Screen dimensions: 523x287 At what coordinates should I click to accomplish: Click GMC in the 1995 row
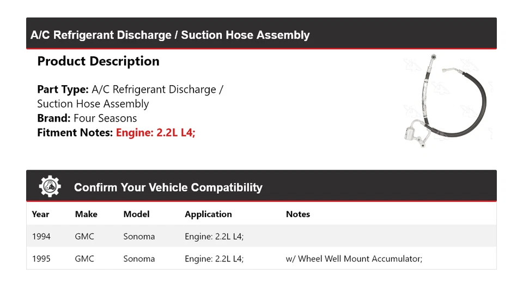click(84, 259)
